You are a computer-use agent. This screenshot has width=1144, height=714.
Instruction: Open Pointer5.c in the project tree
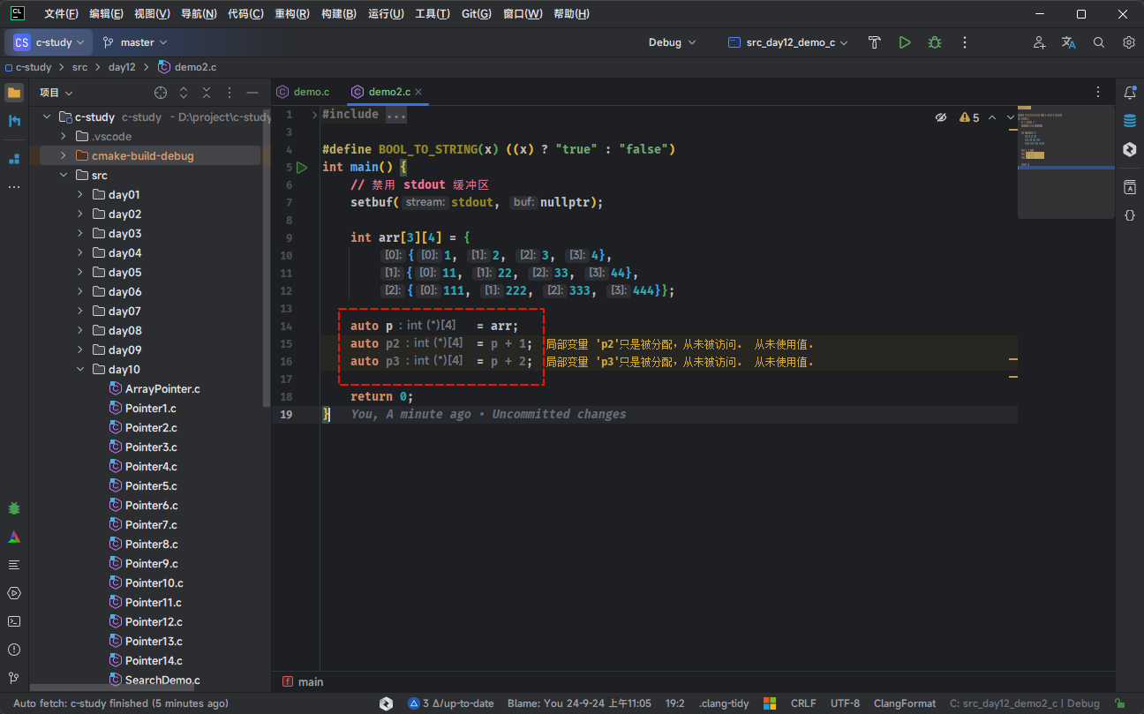[x=151, y=486]
